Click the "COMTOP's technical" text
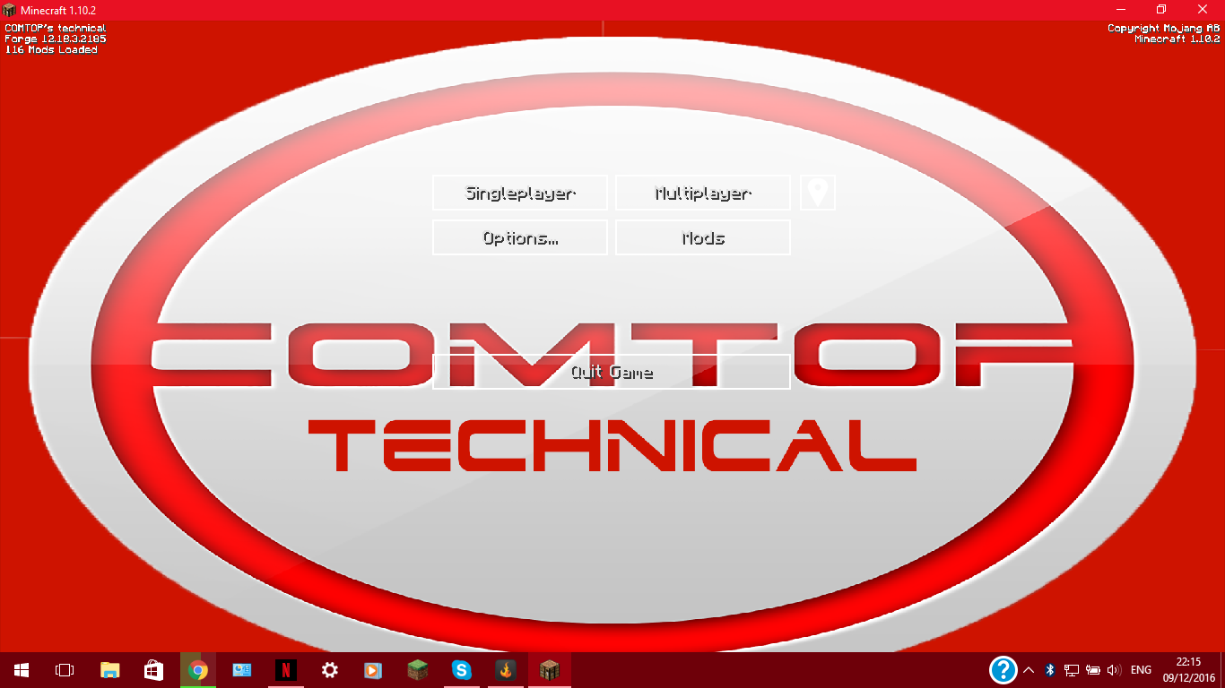 click(55, 29)
